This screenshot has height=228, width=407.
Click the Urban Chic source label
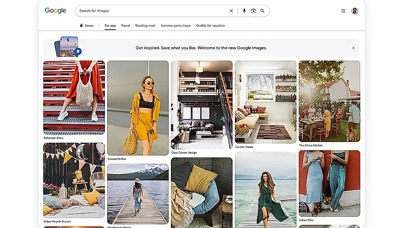[306, 220]
